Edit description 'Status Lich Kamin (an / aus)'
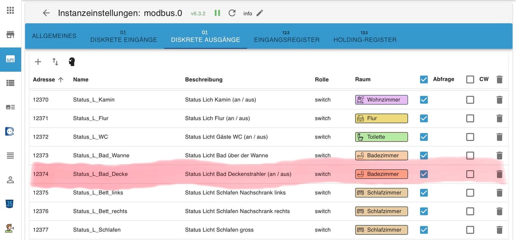This screenshot has height=240, width=516. click(221, 100)
